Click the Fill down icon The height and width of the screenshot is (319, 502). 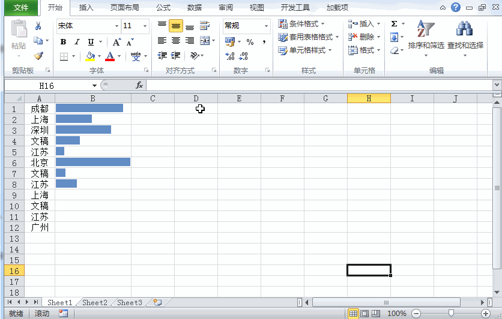[395, 37]
